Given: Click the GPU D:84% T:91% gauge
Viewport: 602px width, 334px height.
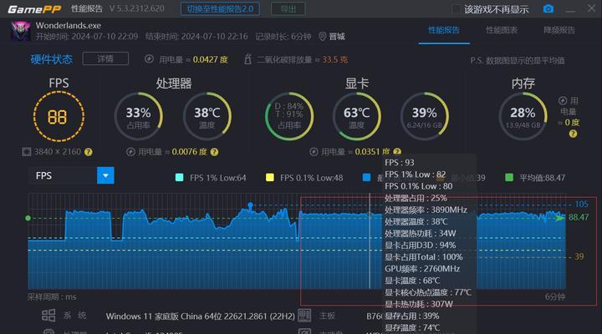Looking at the screenshot, I should [289, 116].
